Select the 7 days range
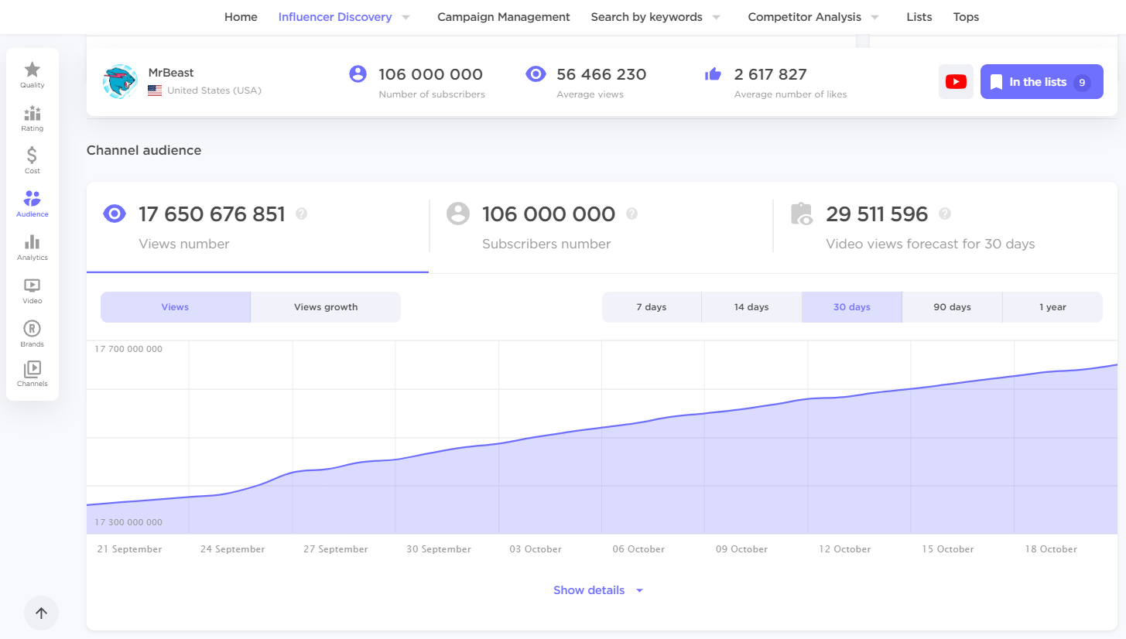 tap(652, 307)
